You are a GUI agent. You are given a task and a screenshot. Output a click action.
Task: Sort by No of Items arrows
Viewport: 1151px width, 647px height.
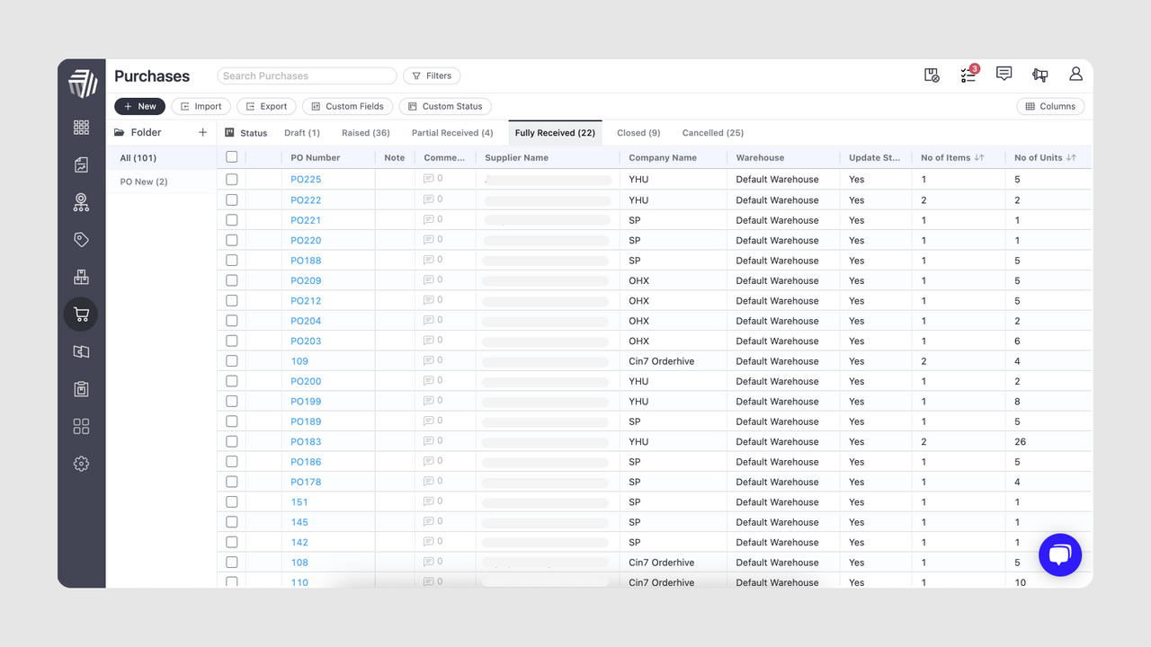(979, 157)
